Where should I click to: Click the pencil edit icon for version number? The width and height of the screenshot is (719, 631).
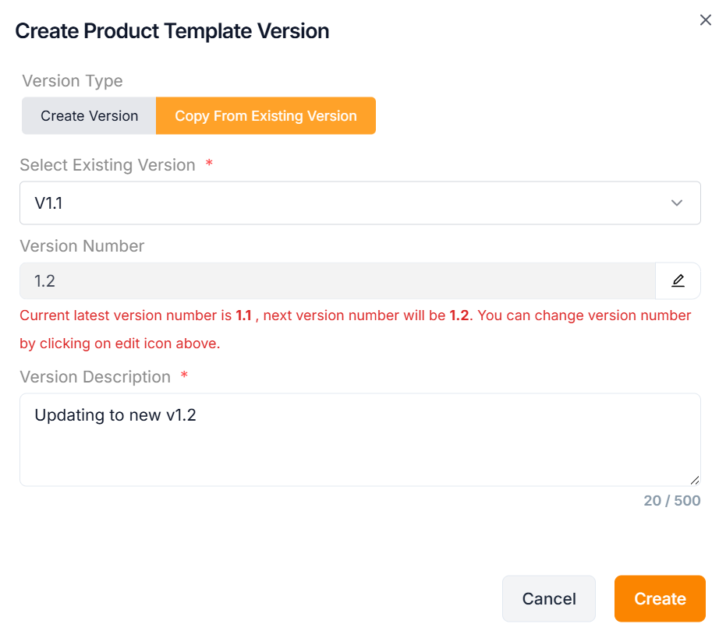678,281
